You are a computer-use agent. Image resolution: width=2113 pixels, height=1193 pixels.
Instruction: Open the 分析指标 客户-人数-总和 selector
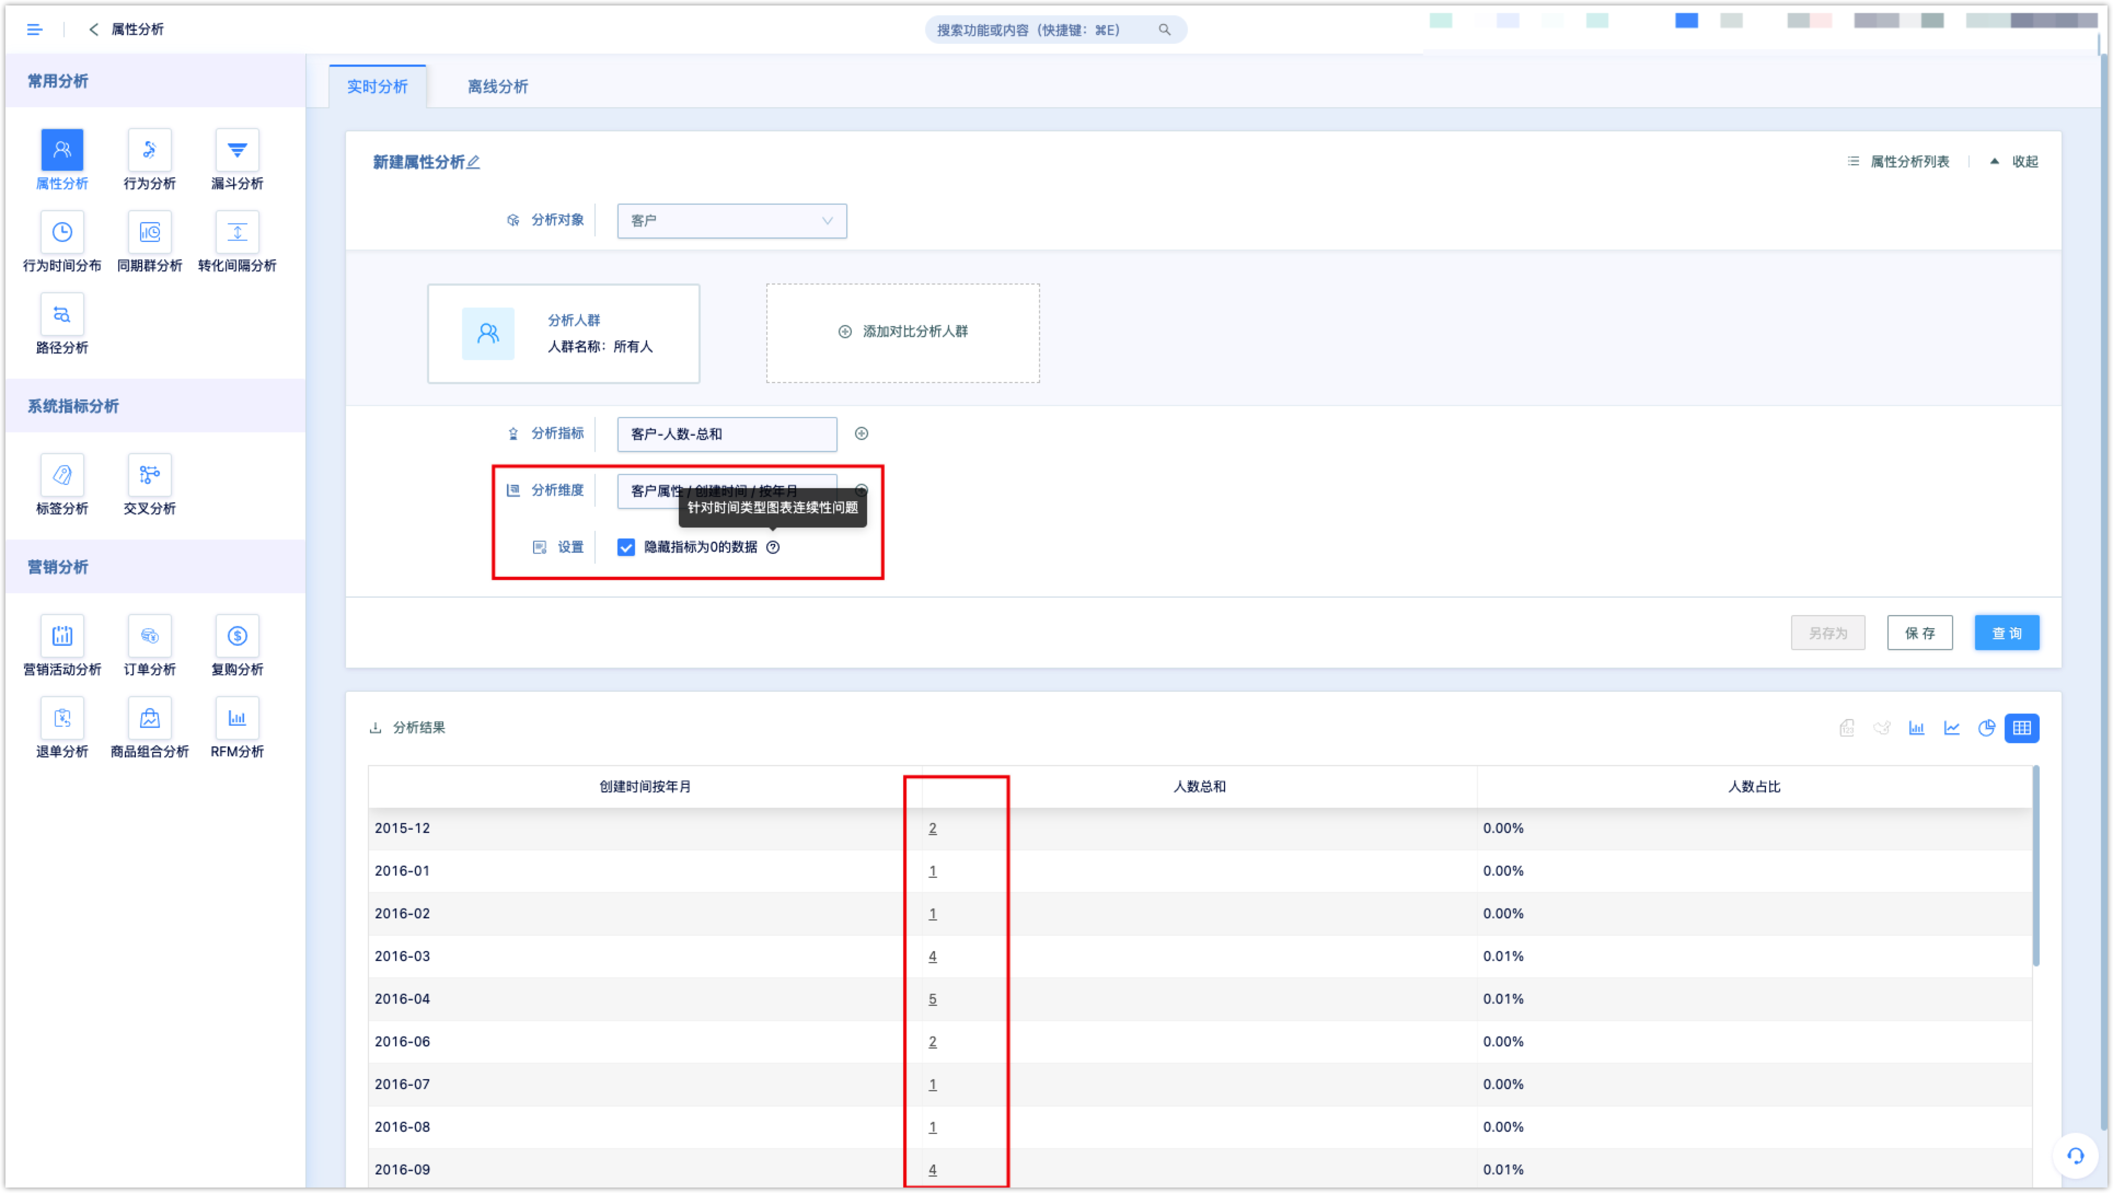(727, 434)
